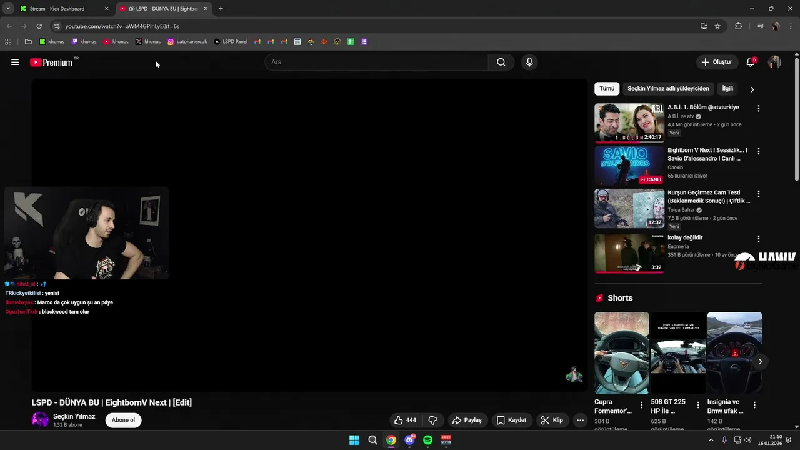
Task: Open A.B.İ. 1. Bölüm video thumbnail
Action: [x=629, y=123]
